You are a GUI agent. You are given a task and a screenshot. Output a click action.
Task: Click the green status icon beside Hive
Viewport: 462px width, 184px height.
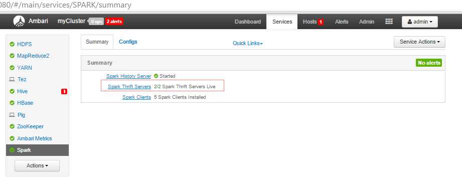pyautogui.click(x=12, y=91)
